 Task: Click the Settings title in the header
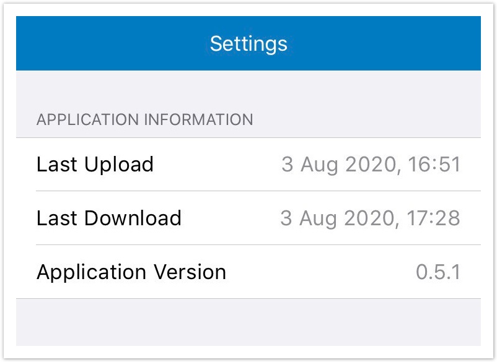[x=248, y=44]
